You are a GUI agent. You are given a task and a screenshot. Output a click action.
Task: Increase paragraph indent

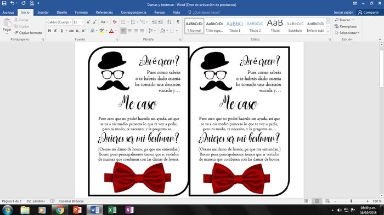point(160,22)
